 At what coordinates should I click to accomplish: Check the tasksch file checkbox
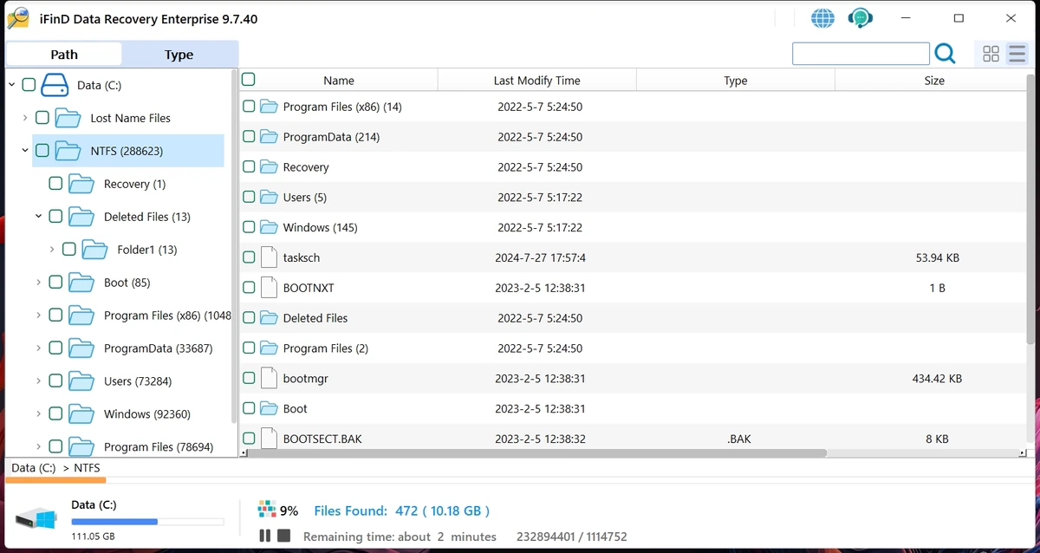249,257
